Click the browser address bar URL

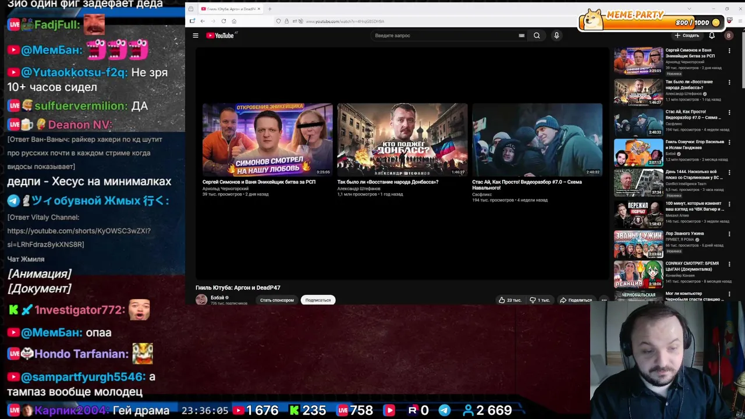pyautogui.click(x=345, y=22)
